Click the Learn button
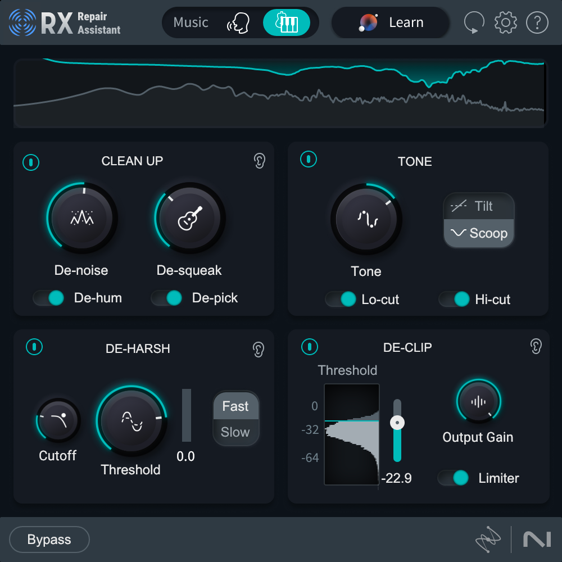 point(390,22)
